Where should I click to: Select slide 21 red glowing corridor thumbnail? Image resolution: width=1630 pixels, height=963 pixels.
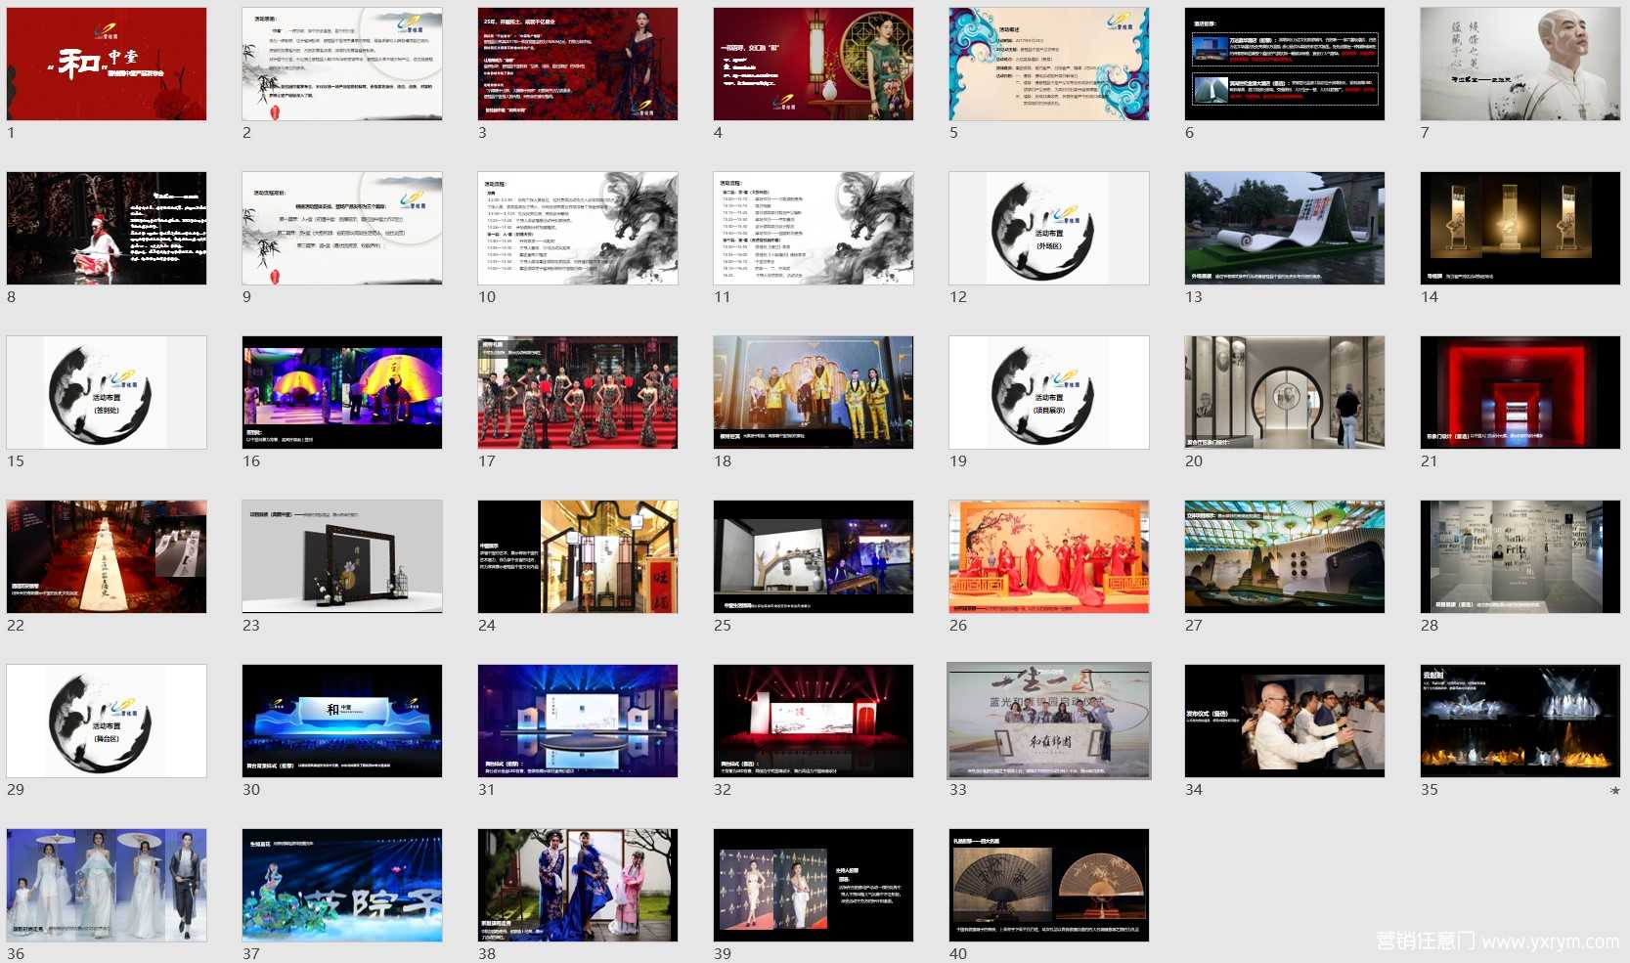(x=1520, y=393)
